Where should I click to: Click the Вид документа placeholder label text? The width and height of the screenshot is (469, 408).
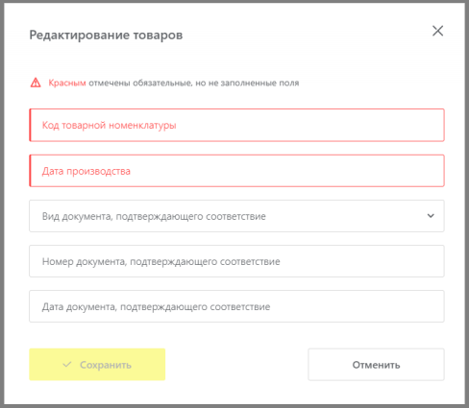tap(154, 216)
